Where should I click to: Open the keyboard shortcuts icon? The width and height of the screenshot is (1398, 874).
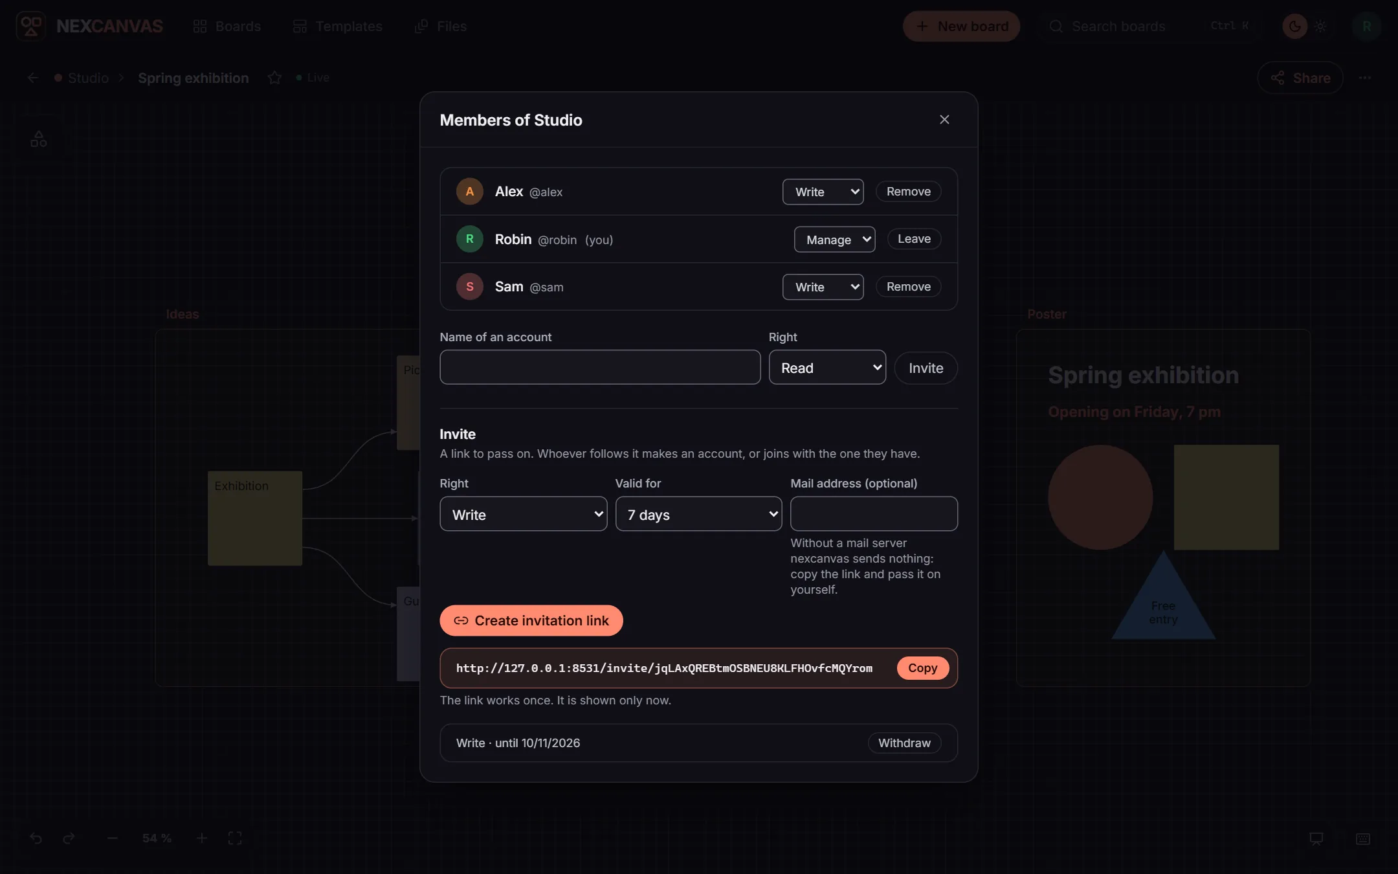tap(1363, 838)
